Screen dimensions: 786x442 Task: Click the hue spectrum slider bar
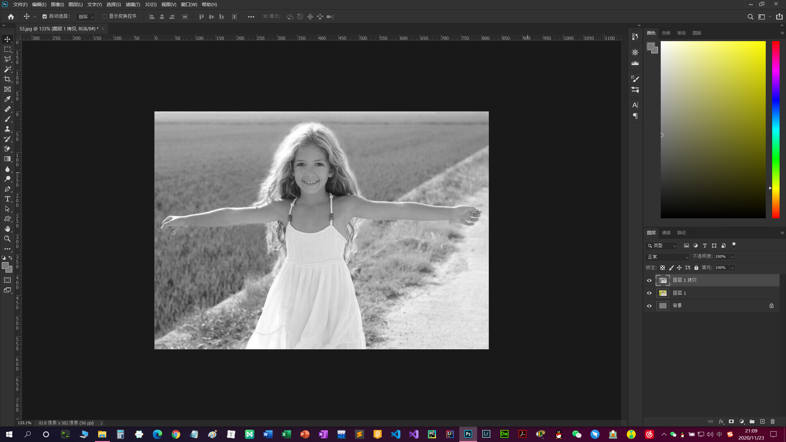(776, 130)
